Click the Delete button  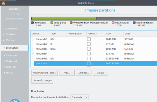pyautogui.click(x=100, y=73)
